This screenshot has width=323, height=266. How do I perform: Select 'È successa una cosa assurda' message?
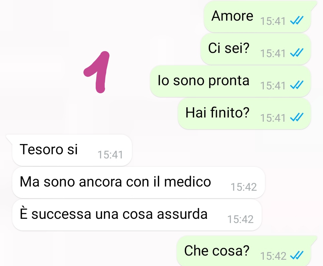click(x=137, y=215)
